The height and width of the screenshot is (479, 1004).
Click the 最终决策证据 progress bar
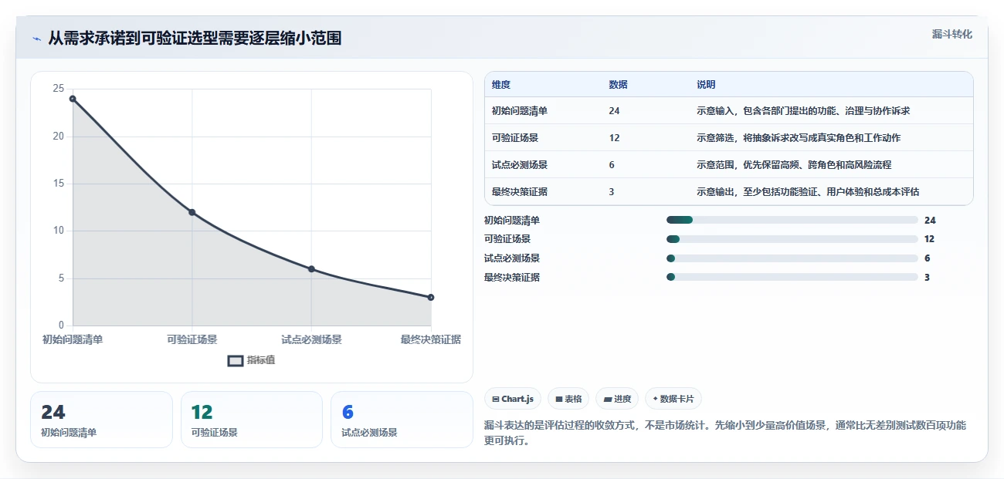point(792,277)
